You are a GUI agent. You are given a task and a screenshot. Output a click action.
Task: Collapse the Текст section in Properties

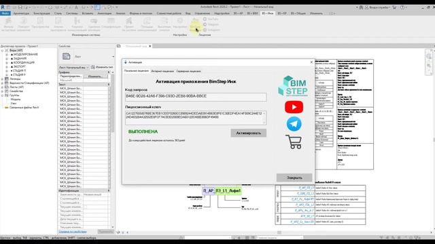pos(109,84)
